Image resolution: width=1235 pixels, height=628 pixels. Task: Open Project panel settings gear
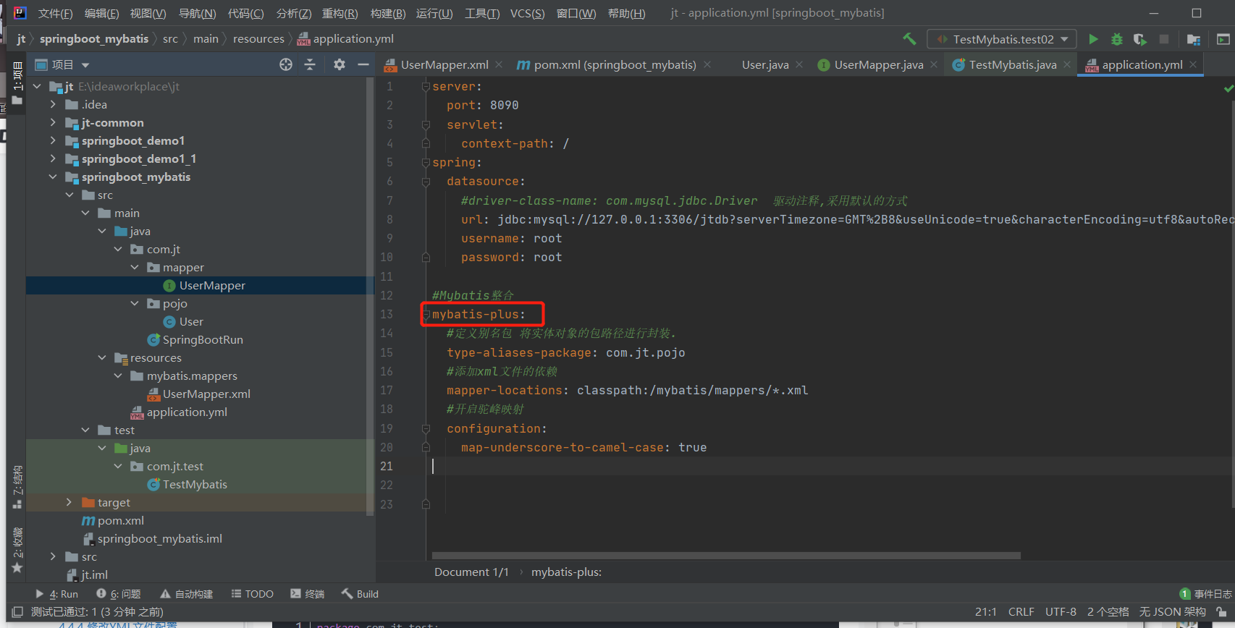[340, 64]
